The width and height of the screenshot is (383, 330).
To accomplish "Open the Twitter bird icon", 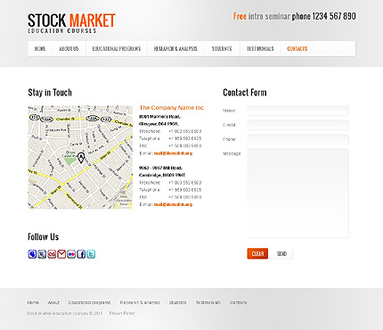I will pyautogui.click(x=91, y=254).
